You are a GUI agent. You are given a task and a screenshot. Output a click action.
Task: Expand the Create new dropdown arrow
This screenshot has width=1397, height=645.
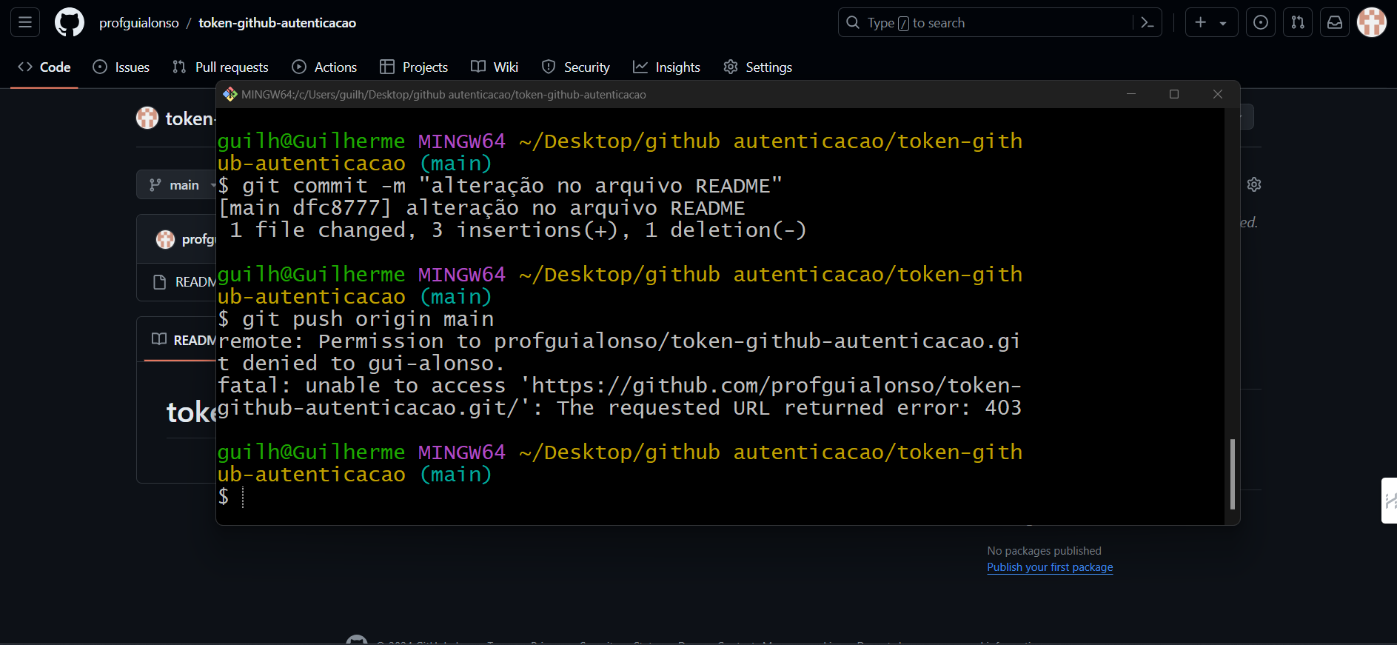pos(1223,23)
